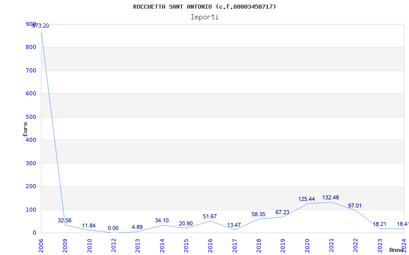Select the 2021 year on x-axis

coord(331,245)
